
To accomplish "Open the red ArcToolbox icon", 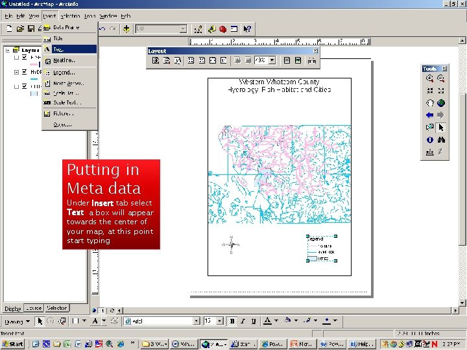I will point(222,29).
